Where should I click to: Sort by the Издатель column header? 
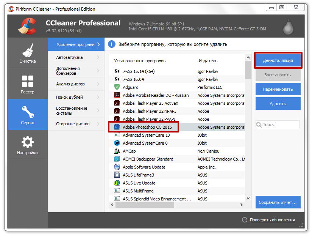[220, 61]
